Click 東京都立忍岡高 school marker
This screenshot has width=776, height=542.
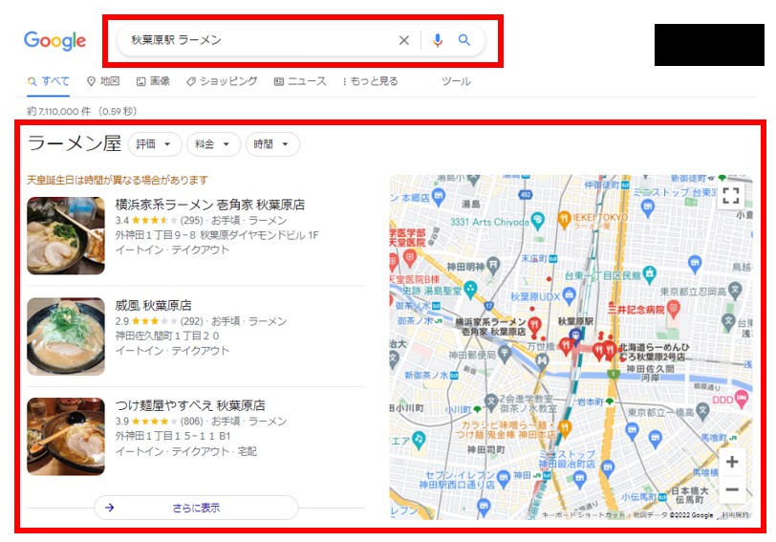click(x=736, y=289)
